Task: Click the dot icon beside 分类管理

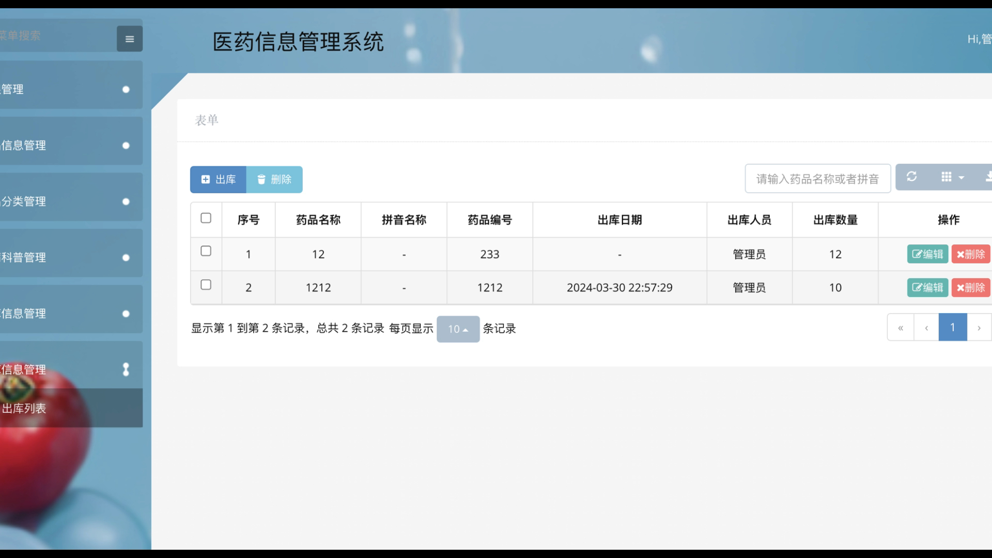Action: tap(126, 202)
